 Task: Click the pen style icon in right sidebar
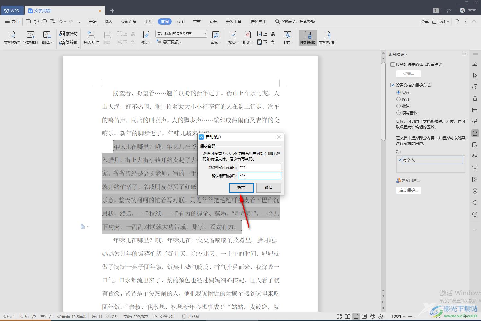tap(475, 64)
